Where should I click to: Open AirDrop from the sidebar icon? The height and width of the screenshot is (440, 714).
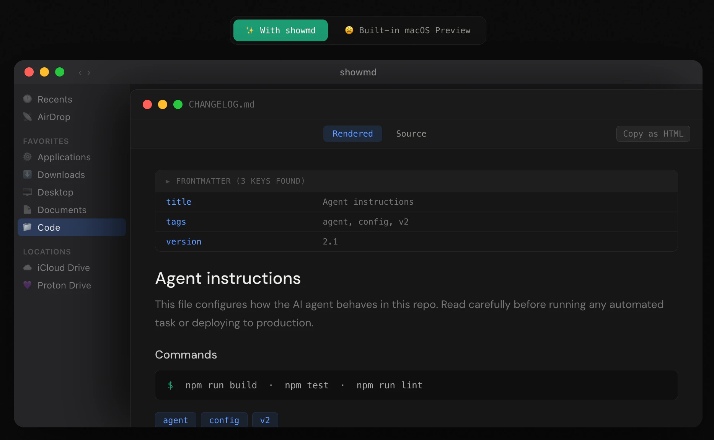pyautogui.click(x=27, y=117)
